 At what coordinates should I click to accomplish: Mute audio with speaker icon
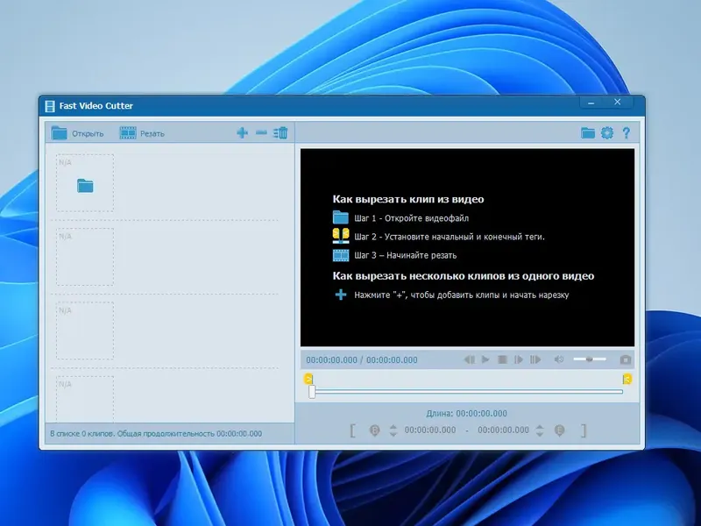tap(559, 359)
